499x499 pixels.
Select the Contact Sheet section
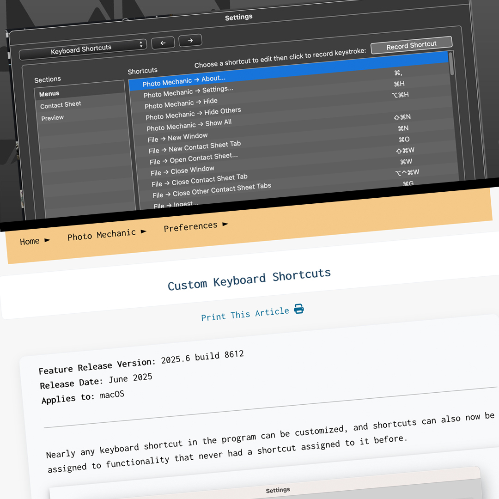(x=61, y=105)
